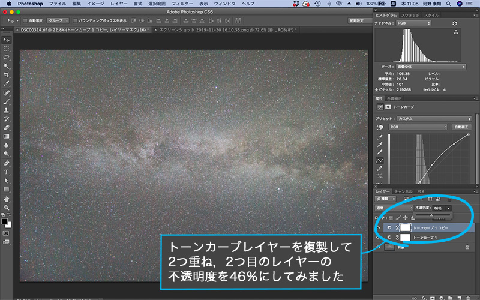Open the curves RGB channel dropdown
The height and width of the screenshot is (300, 480).
(x=418, y=127)
